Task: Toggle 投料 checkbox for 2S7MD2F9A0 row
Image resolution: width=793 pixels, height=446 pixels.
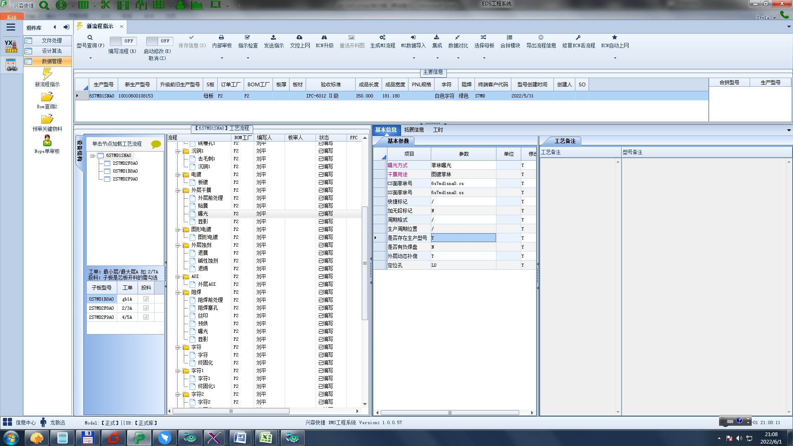Action: 146,317
